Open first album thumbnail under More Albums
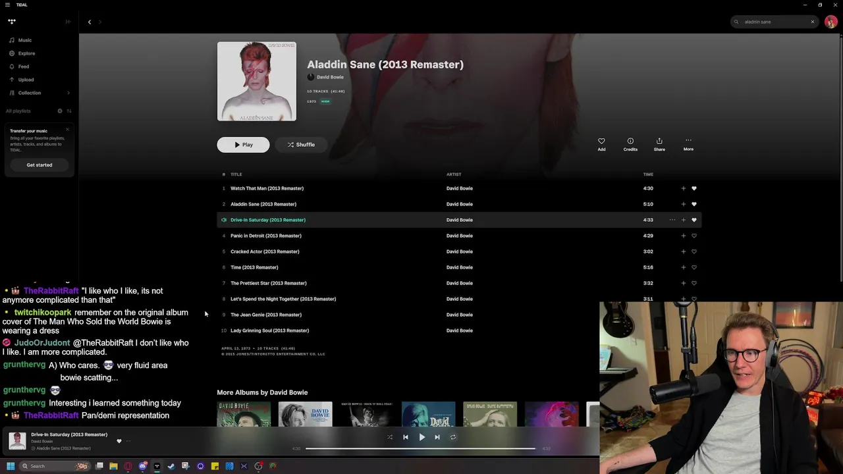843x474 pixels. click(x=244, y=414)
